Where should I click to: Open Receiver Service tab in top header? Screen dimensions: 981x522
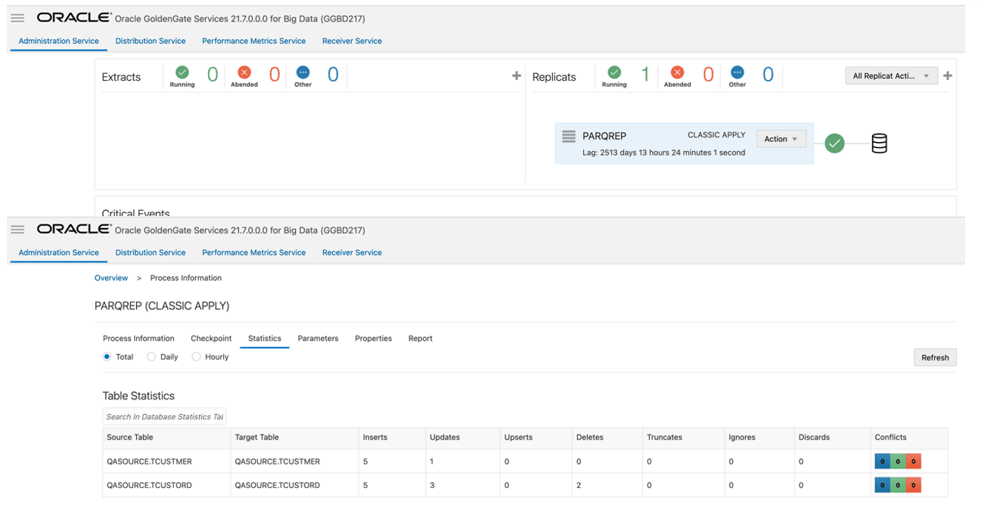352,41
